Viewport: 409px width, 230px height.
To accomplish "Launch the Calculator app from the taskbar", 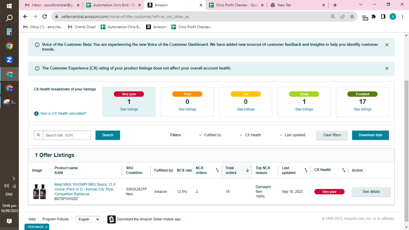I will click(9, 32).
